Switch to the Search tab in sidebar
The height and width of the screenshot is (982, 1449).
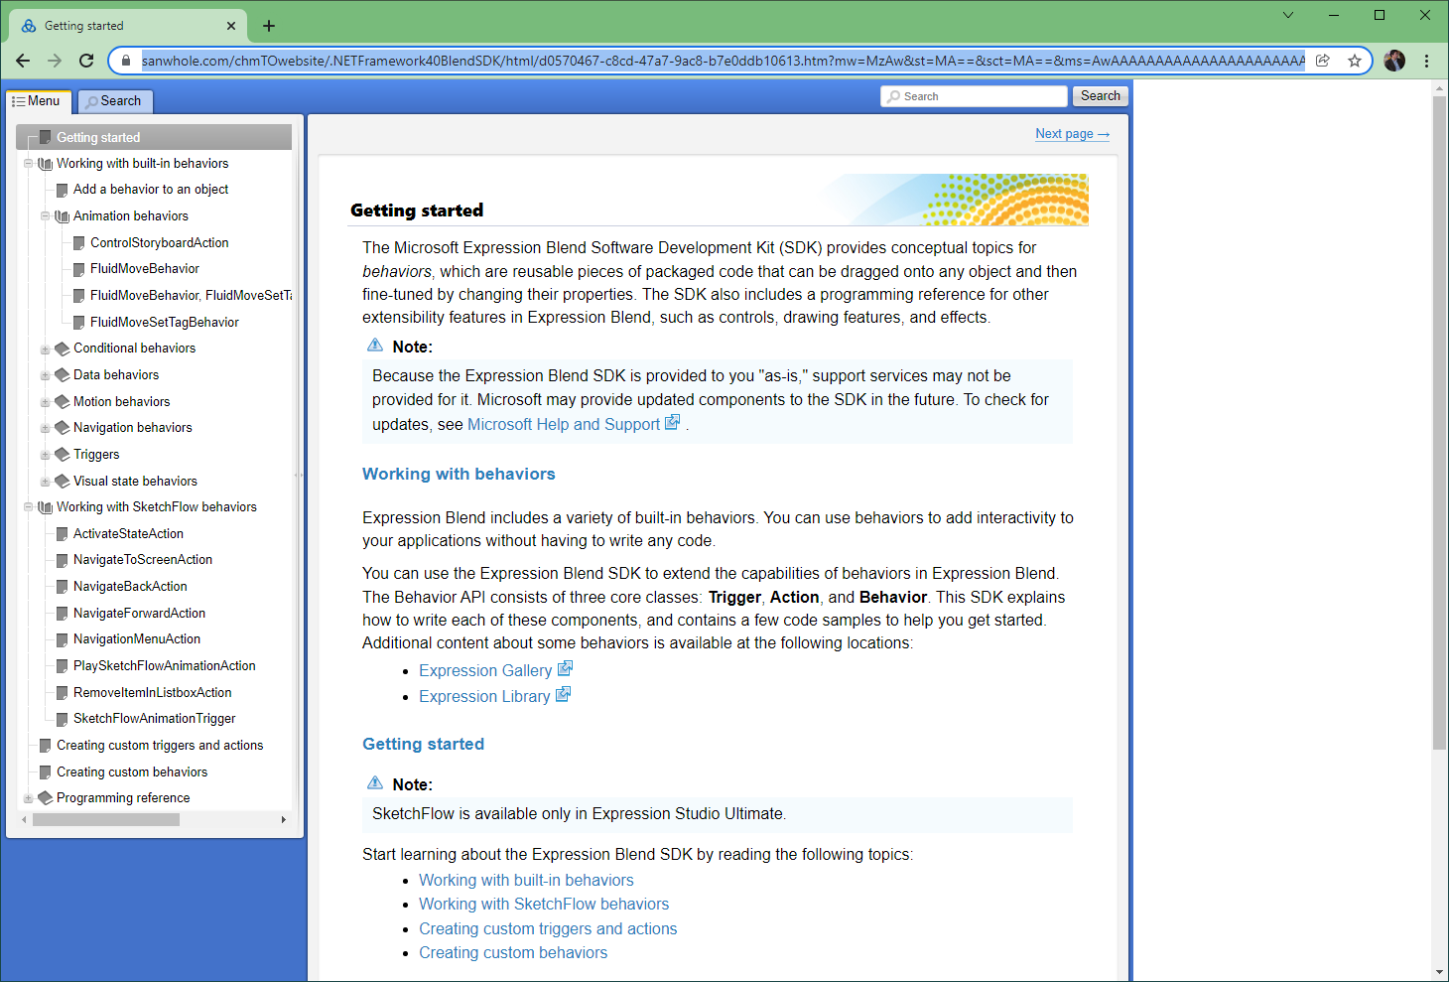click(113, 101)
